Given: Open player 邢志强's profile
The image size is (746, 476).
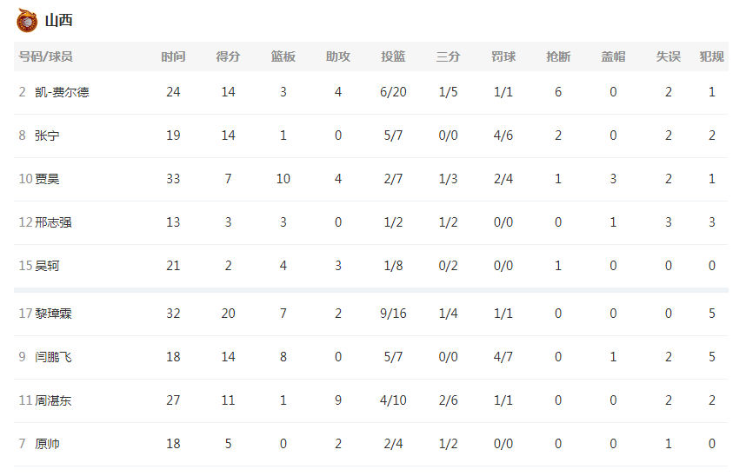Looking at the screenshot, I should (53, 222).
